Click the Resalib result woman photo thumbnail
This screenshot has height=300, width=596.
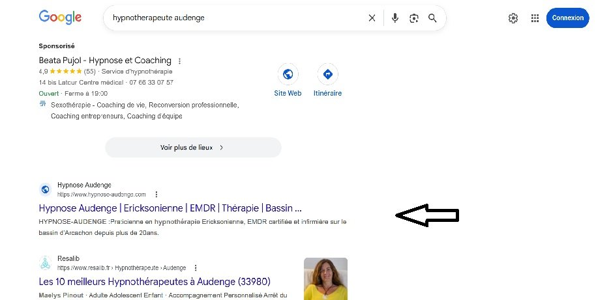326,279
